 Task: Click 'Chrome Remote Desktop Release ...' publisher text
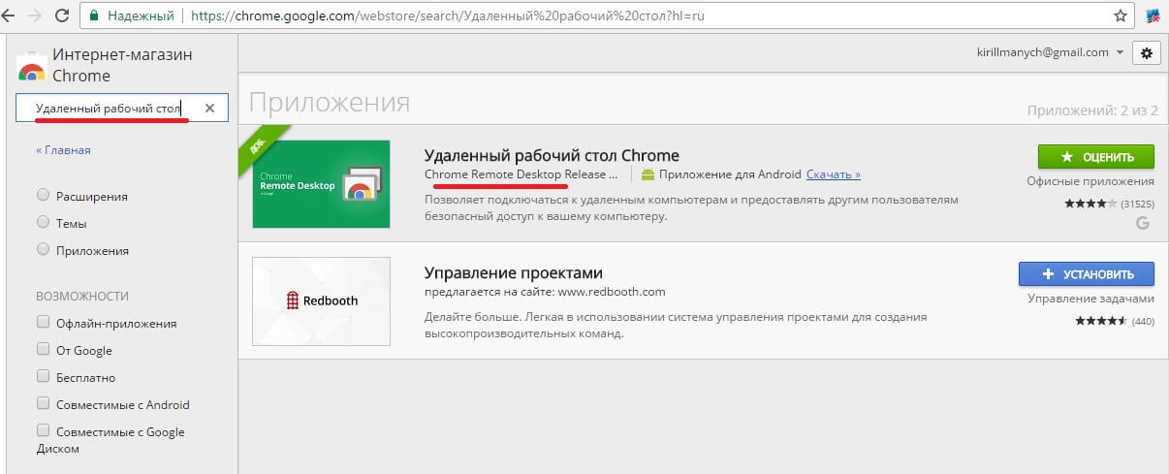point(521,174)
